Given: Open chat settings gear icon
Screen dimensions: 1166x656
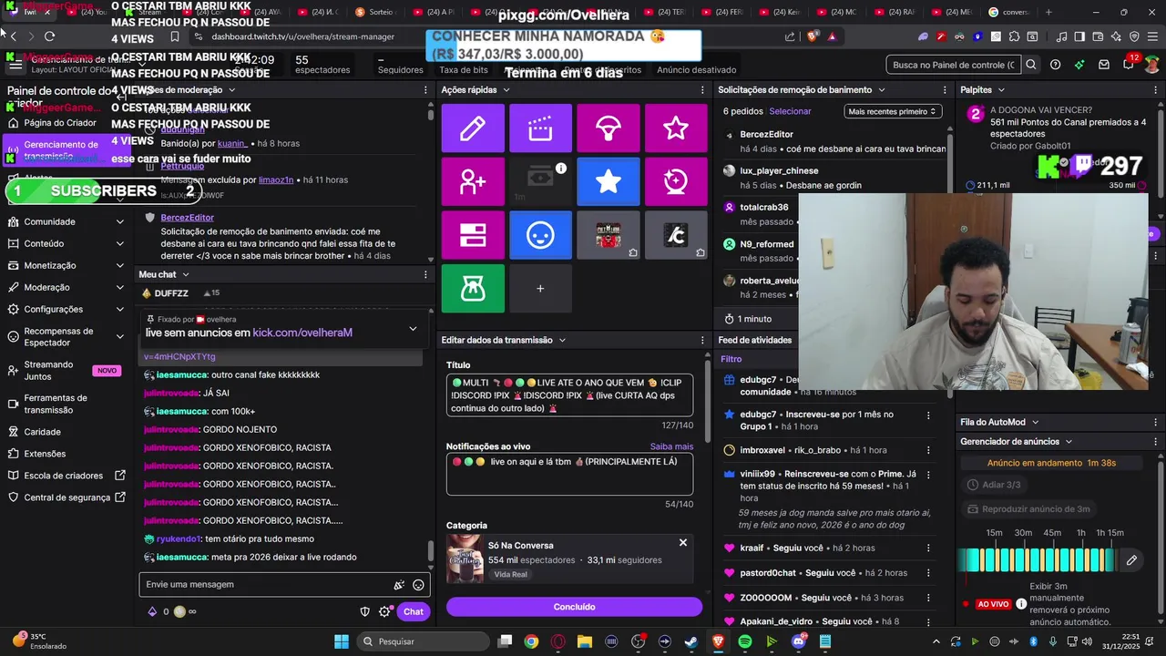Looking at the screenshot, I should pos(385,611).
